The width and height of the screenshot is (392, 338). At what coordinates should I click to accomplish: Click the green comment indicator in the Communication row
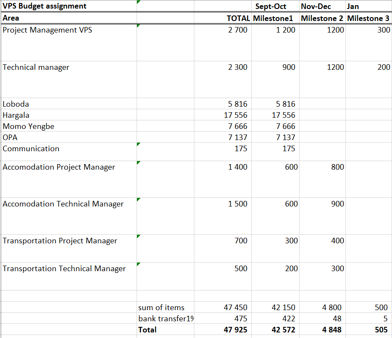(x=138, y=145)
